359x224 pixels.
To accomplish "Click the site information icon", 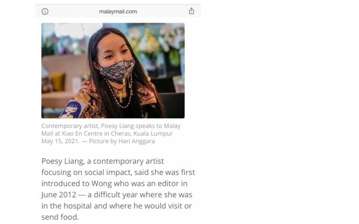I will 45,11.
